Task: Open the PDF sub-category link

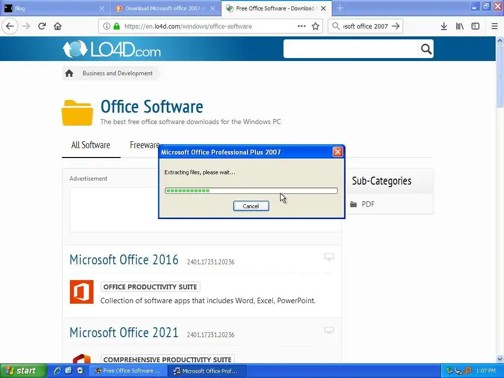Action: 368,204
